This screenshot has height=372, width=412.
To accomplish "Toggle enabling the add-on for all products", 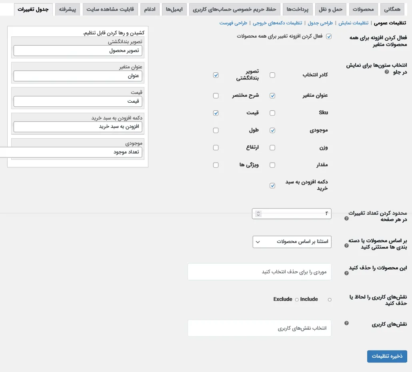I will [x=329, y=36].
